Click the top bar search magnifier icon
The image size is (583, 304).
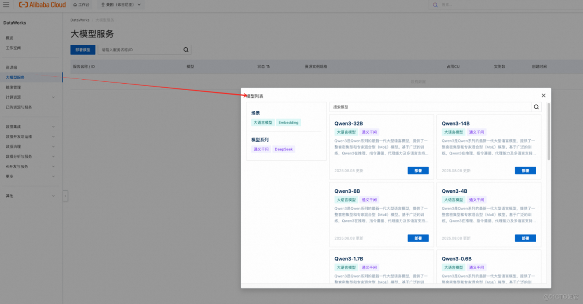pyautogui.click(x=434, y=5)
